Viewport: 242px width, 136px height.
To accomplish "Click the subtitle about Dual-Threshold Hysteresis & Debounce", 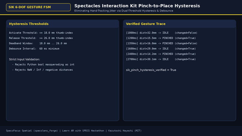I will click(x=124, y=11).
